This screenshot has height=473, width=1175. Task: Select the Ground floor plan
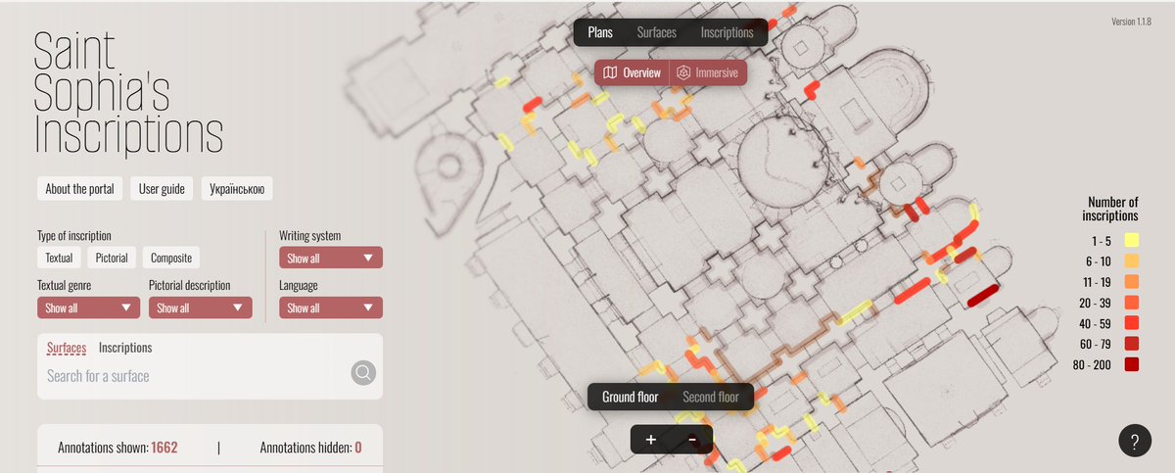[x=630, y=397]
